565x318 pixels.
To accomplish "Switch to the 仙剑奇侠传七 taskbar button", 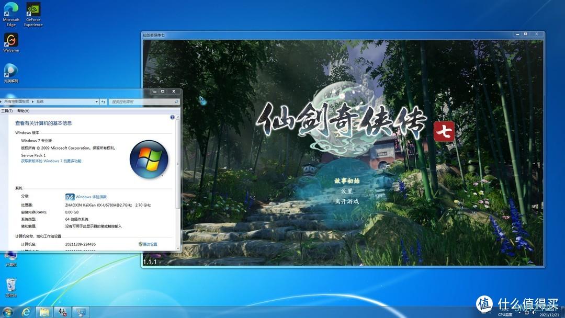I will tap(62, 312).
